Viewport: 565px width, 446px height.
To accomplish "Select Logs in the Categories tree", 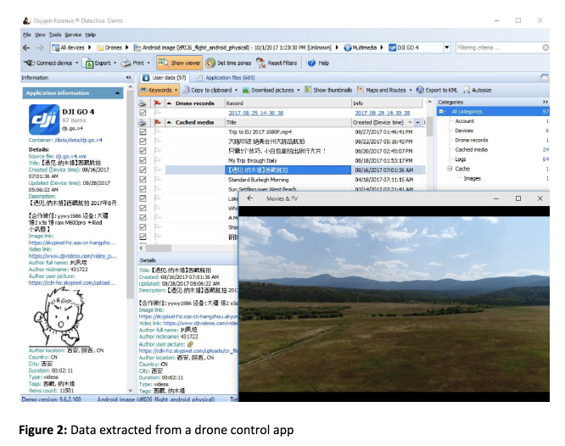I will click(460, 159).
